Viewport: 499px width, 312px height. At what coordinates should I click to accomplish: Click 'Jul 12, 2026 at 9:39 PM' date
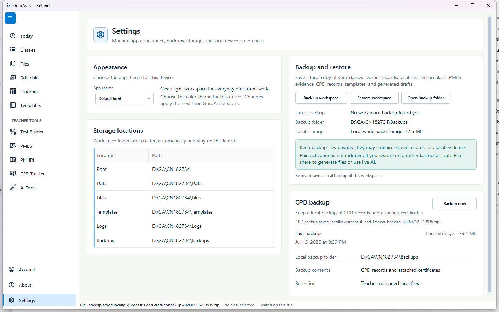[321, 242]
